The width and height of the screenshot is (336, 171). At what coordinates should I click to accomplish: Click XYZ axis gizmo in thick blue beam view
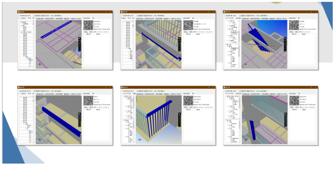click(x=40, y=139)
